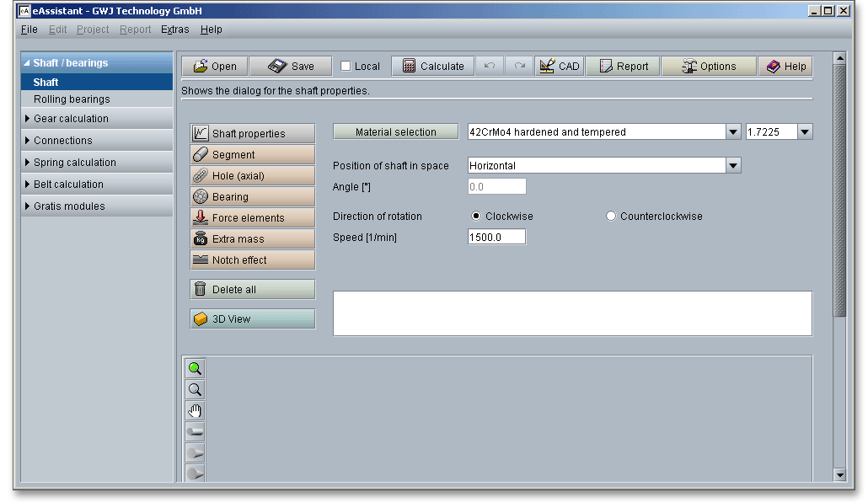Activate the pan hand tool
The height and width of the screenshot is (503, 868).
[195, 410]
